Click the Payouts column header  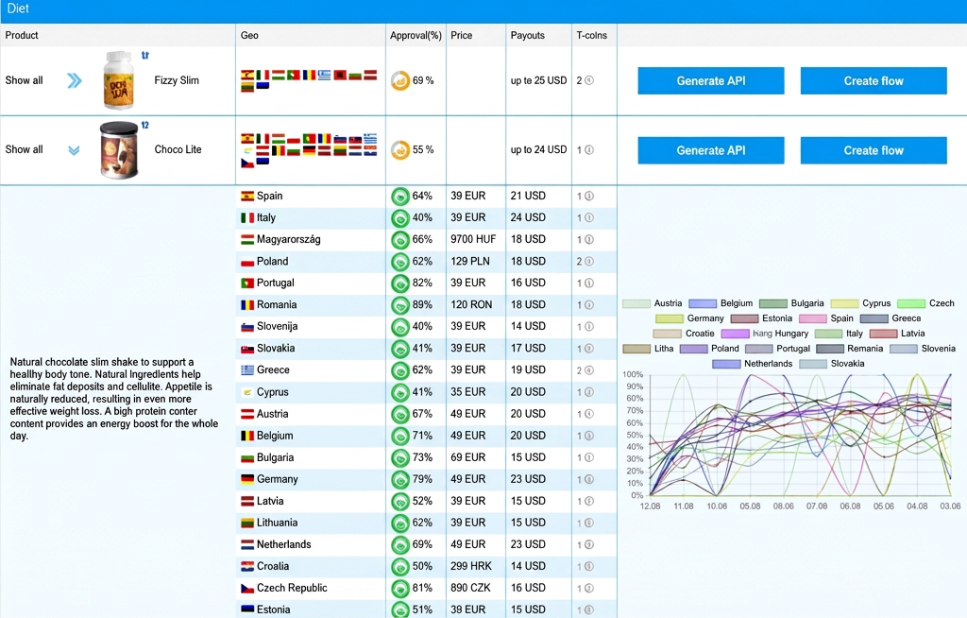pyautogui.click(x=527, y=35)
